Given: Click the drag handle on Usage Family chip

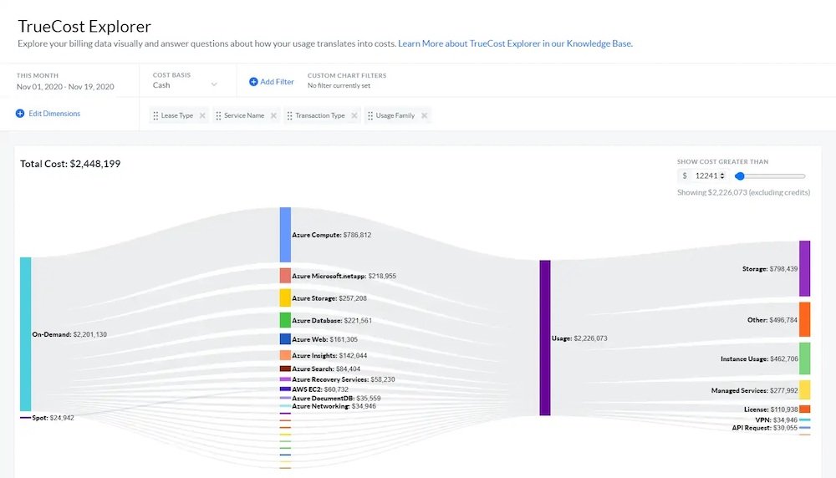Looking at the screenshot, I should tap(370, 115).
